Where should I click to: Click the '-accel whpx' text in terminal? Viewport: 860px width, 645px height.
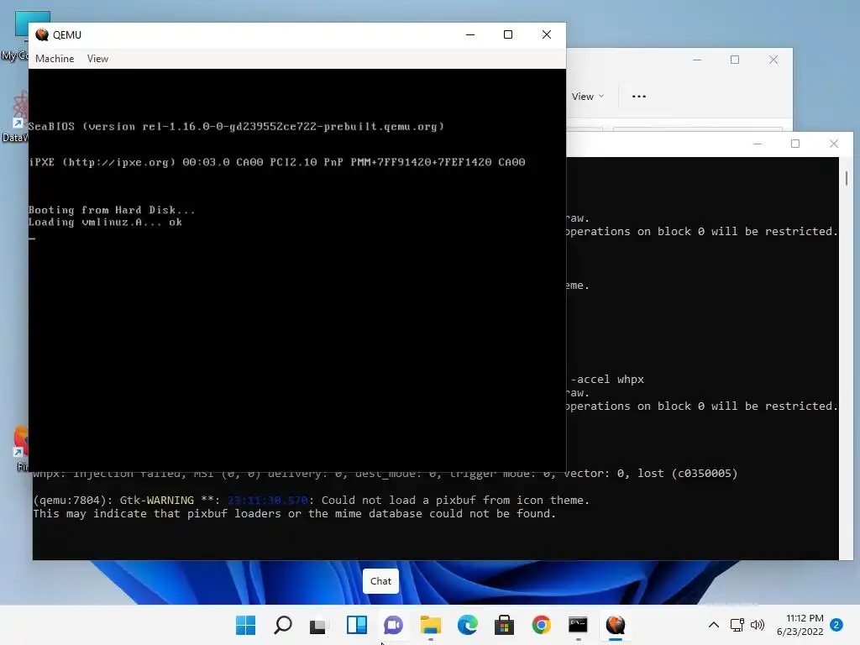[x=607, y=380]
